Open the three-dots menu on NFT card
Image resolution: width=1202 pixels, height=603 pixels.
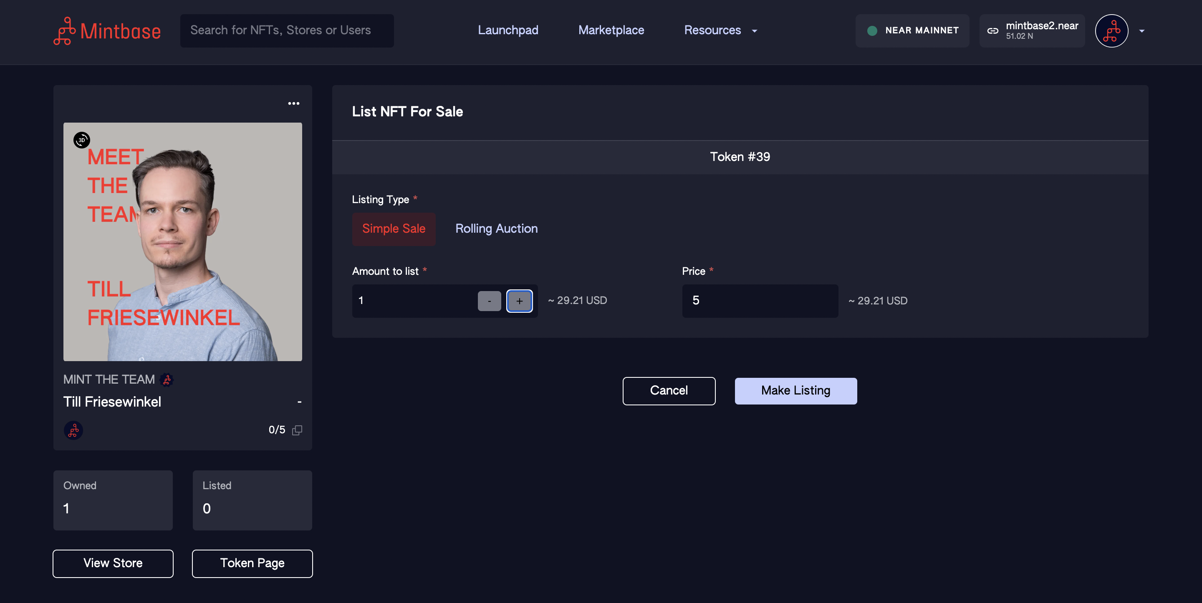(x=293, y=103)
